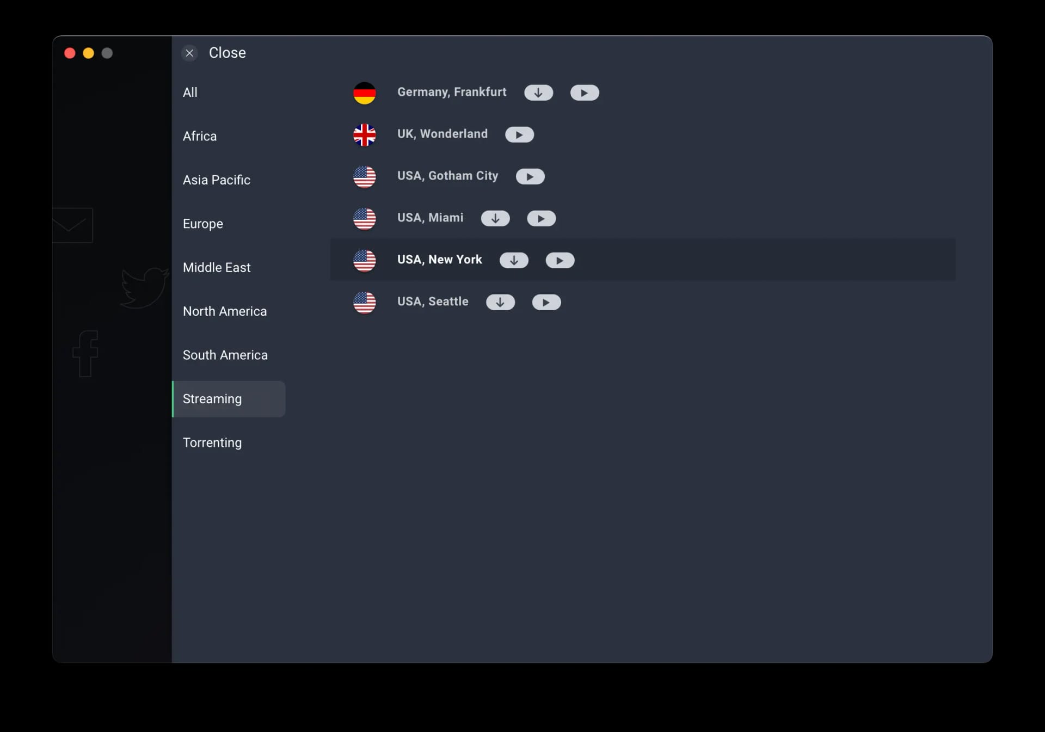Image resolution: width=1045 pixels, height=732 pixels.
Task: Select the South America region
Action: coord(225,355)
